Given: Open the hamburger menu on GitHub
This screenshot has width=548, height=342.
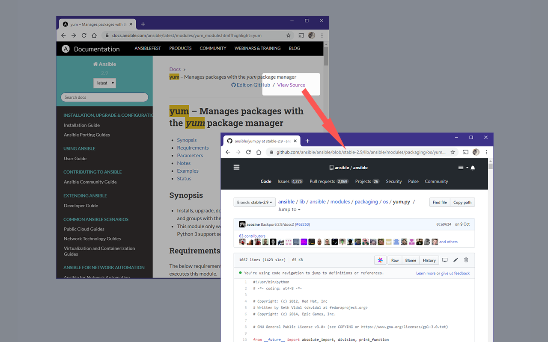Looking at the screenshot, I should click(236, 167).
